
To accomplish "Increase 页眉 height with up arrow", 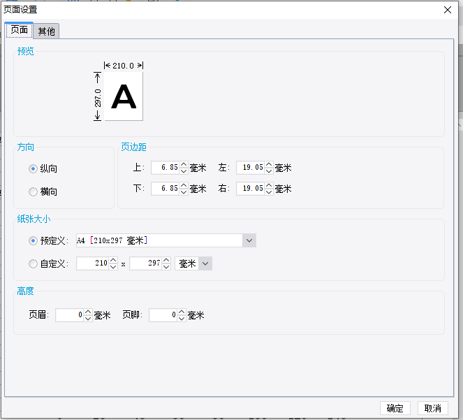I will point(88,312).
